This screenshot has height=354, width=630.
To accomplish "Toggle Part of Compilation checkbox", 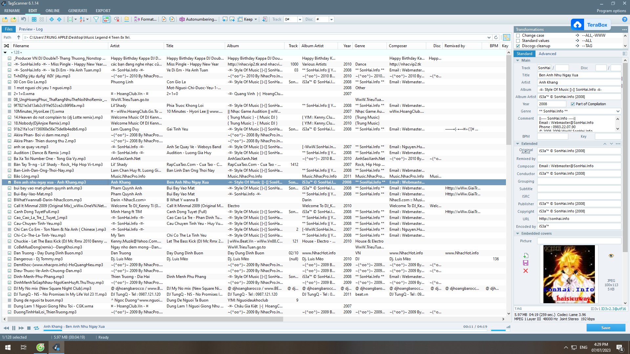I will click(x=573, y=104).
